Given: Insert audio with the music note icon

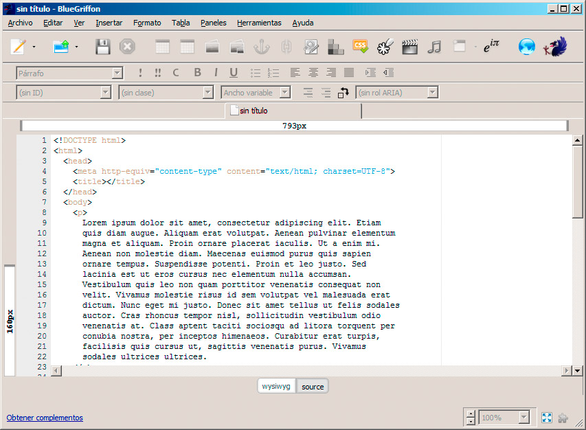Looking at the screenshot, I should pyautogui.click(x=434, y=47).
